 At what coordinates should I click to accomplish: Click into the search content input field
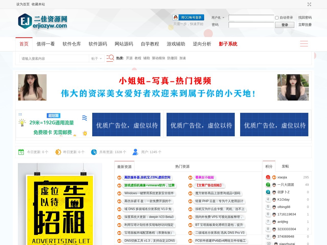[x=54, y=58]
